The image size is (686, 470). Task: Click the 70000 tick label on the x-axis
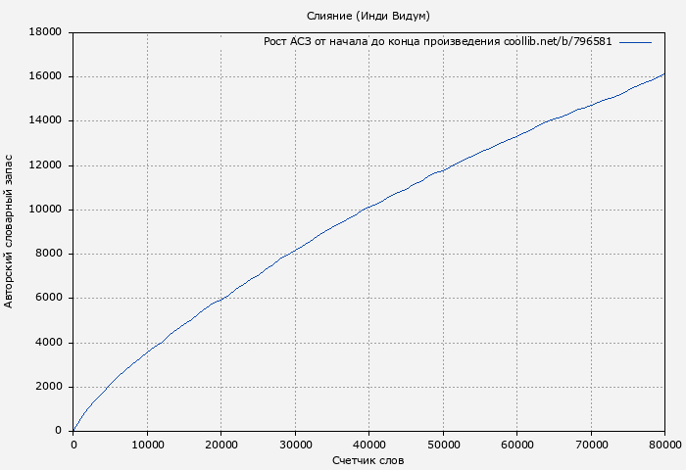(591, 445)
